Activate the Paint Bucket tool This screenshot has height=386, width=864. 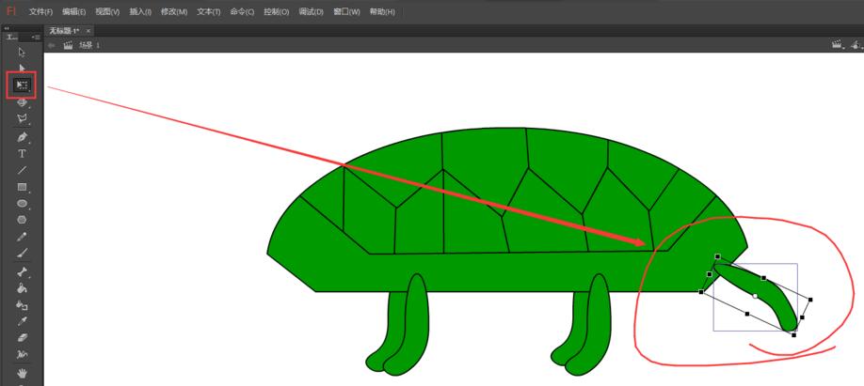click(22, 287)
